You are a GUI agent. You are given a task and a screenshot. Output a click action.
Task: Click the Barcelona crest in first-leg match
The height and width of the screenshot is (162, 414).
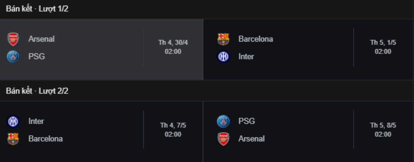(223, 39)
